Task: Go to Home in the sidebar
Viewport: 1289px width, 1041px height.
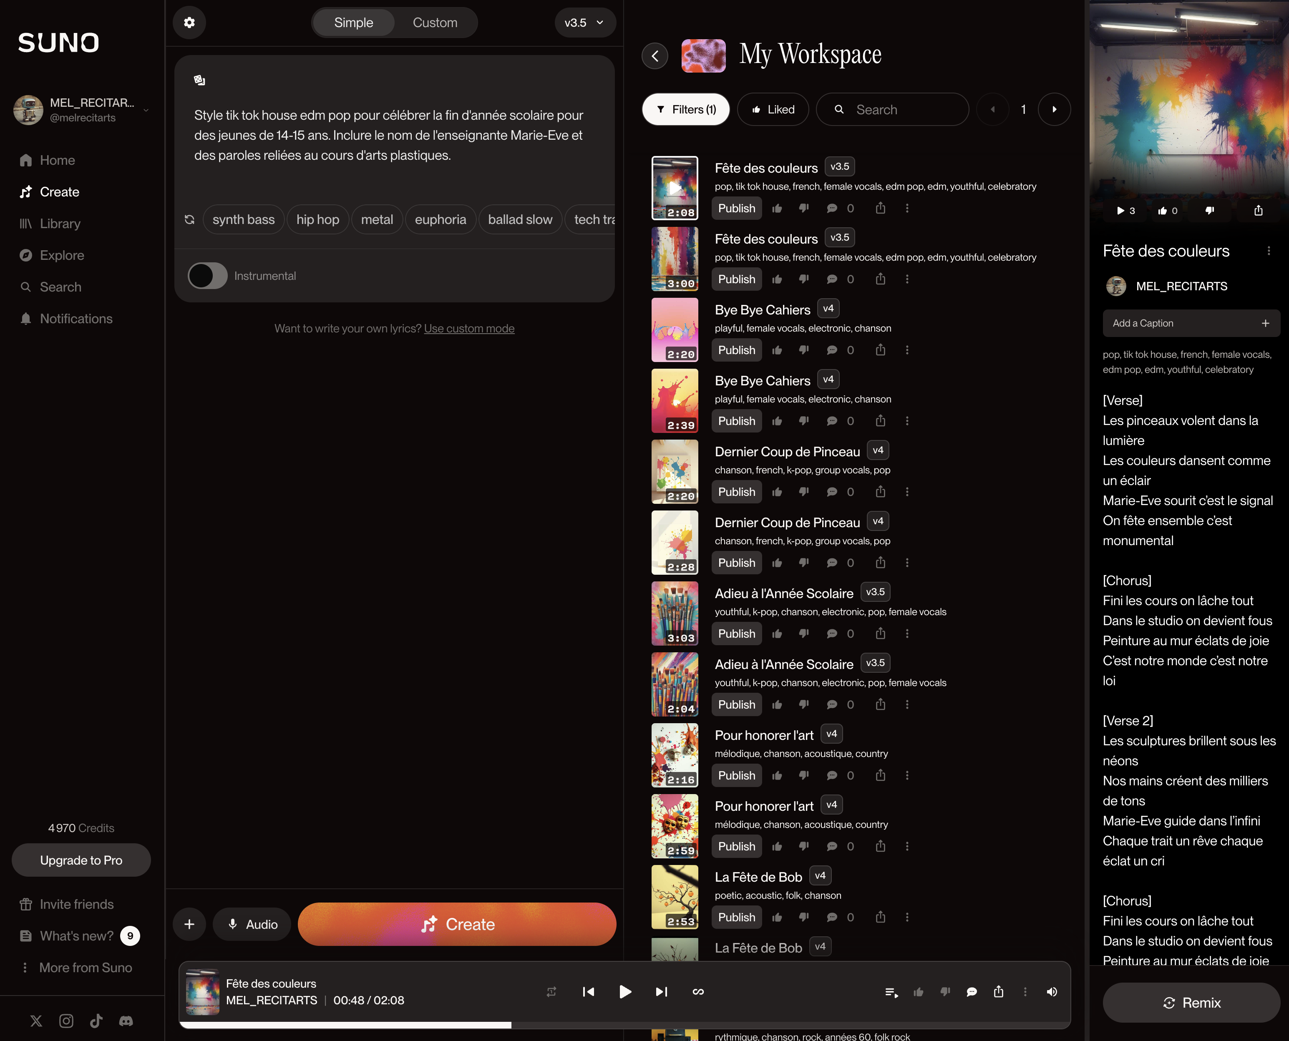Action: 48,160
